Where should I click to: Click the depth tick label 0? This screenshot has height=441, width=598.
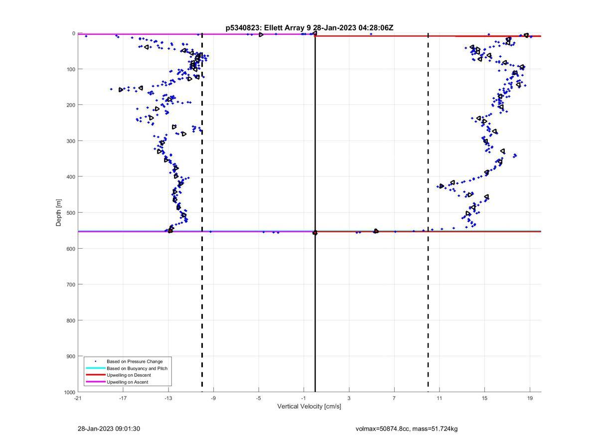point(74,33)
